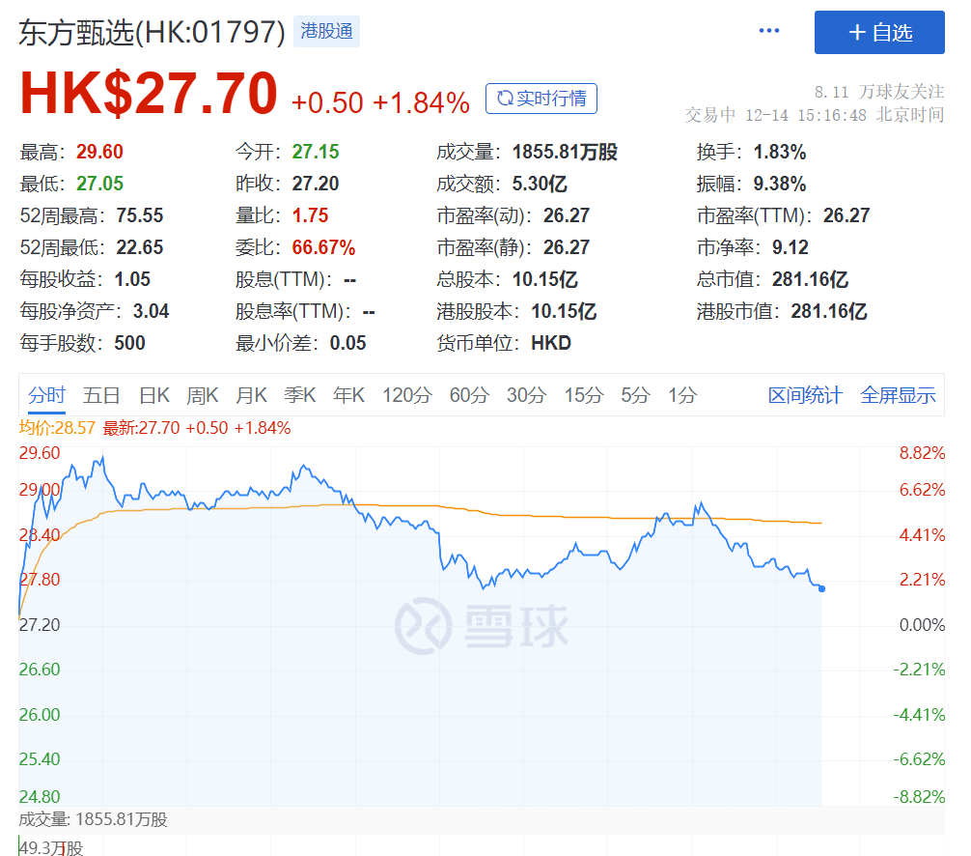The image size is (971, 856).
Task: Click the 每手股数 value 500
Action: pyautogui.click(x=129, y=343)
